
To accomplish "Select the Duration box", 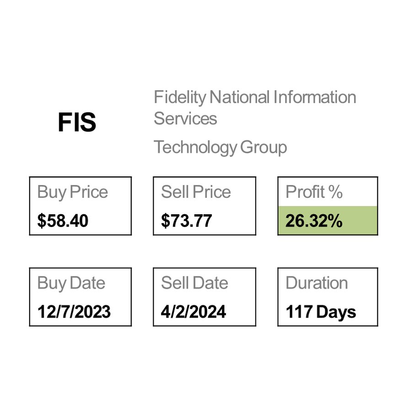I will point(328,297).
